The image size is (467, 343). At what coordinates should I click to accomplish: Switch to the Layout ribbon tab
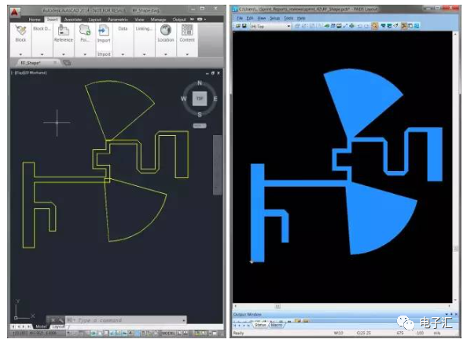pyautogui.click(x=94, y=20)
